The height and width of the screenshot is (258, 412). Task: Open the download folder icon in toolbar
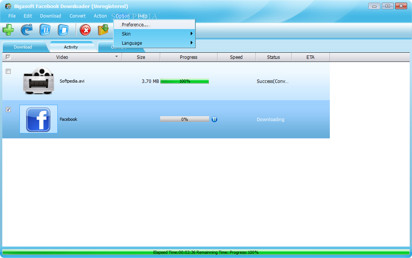point(103,30)
